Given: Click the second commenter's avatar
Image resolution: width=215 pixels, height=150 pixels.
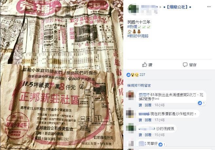Looking at the screenshot, I should [130, 113].
